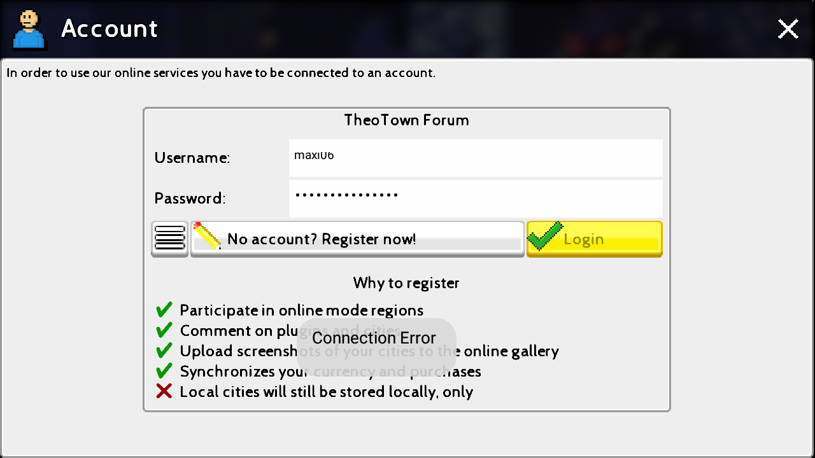
Task: Focus the Password input field
Action: tap(476, 198)
